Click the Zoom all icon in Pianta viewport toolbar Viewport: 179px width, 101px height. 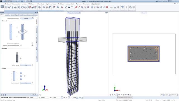pyautogui.click(x=110, y=95)
